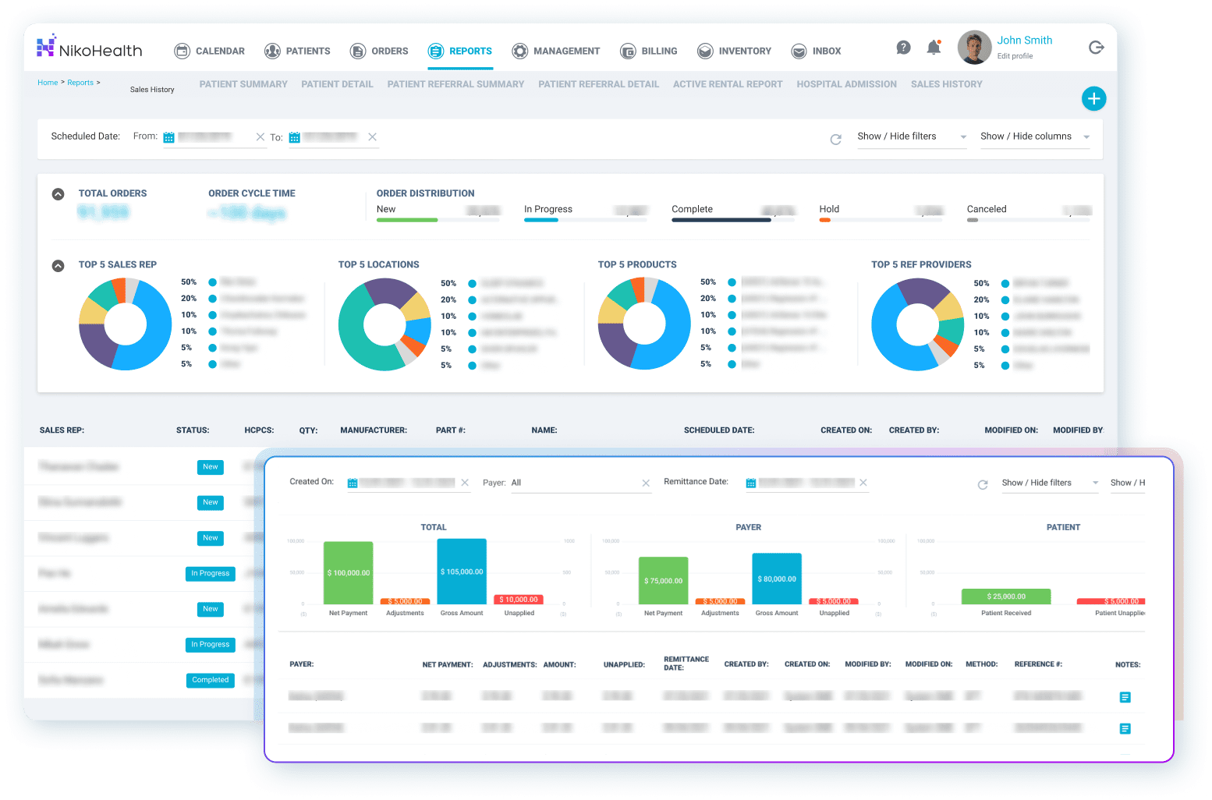Click the Edit profile link
The image size is (1212, 800).
pyautogui.click(x=1015, y=56)
